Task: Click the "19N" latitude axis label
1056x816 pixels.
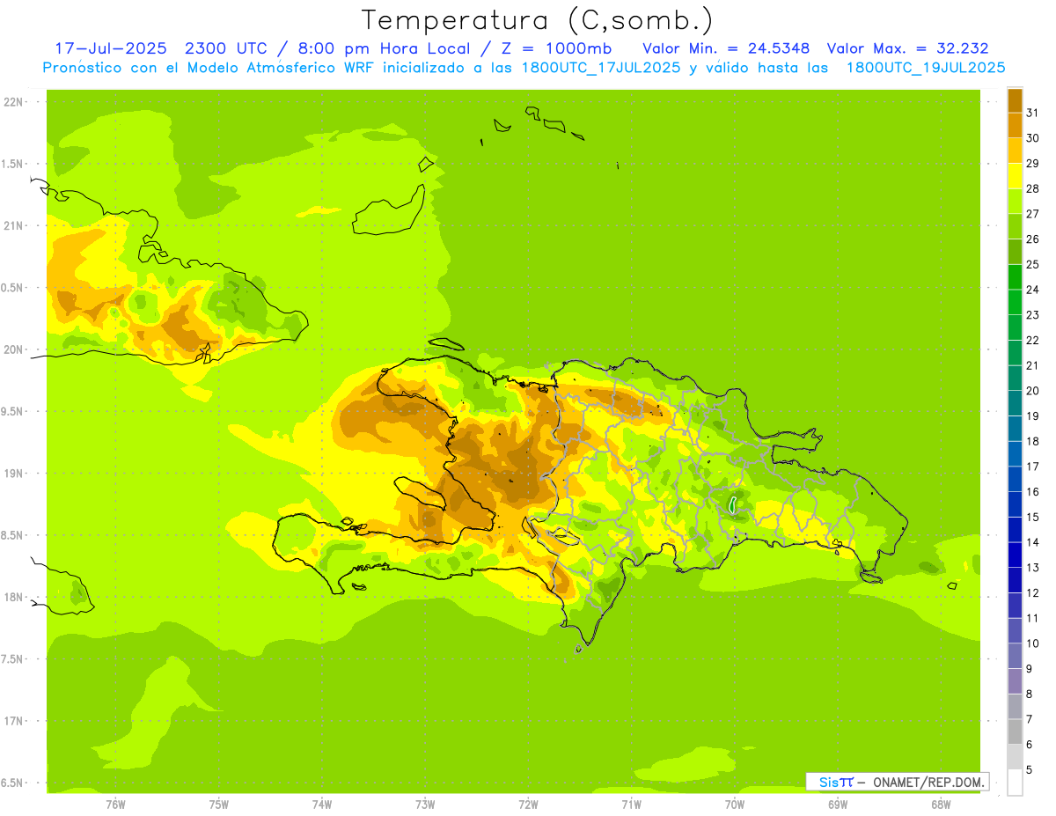Action: click(x=13, y=474)
